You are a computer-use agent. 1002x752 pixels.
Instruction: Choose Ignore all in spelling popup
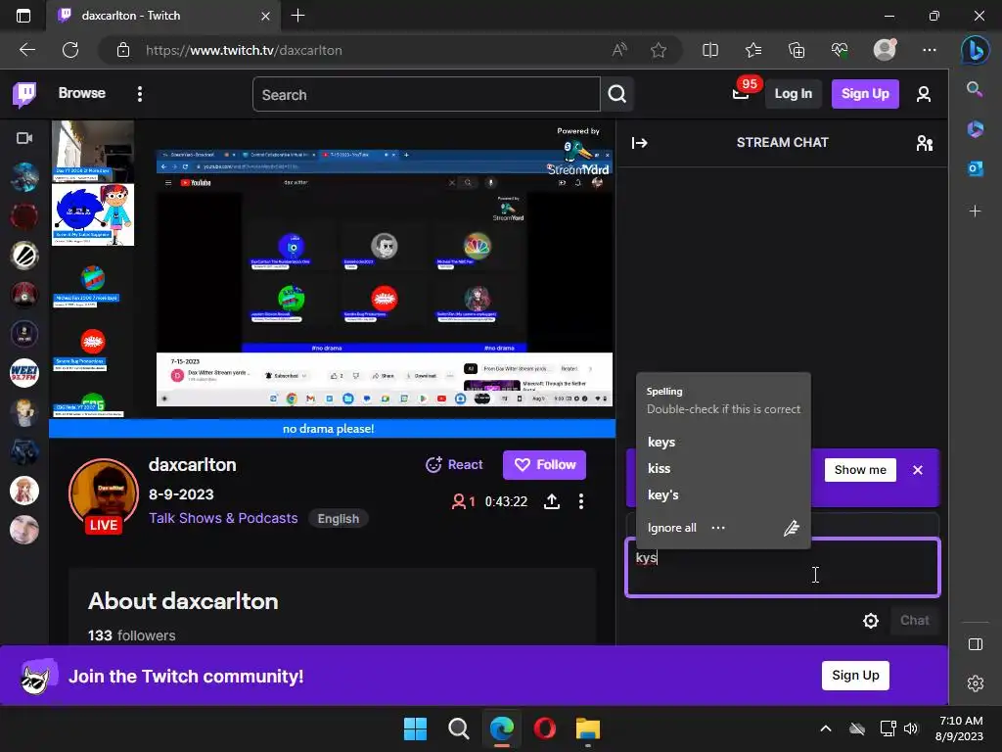671,528
